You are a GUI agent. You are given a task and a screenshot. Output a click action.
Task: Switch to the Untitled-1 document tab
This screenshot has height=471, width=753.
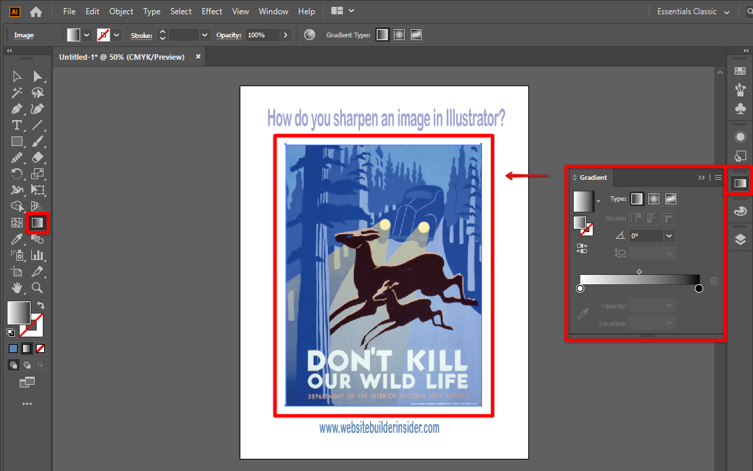point(122,57)
